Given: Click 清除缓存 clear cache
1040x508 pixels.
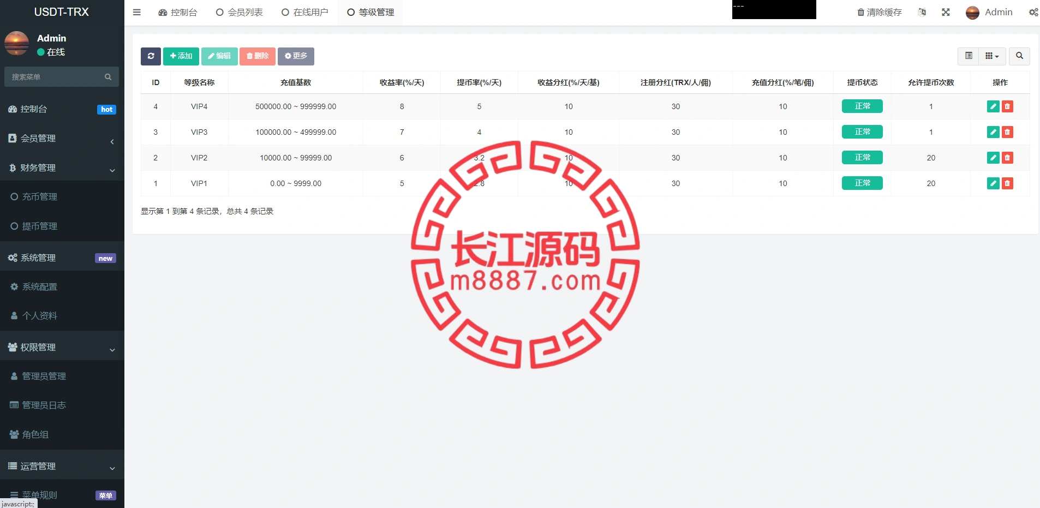Looking at the screenshot, I should point(879,12).
